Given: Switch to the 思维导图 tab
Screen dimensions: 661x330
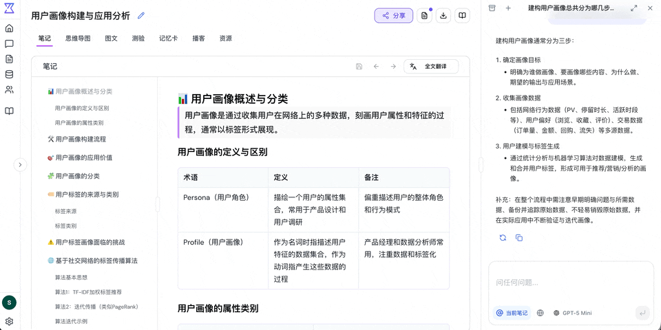Looking at the screenshot, I should coord(78,38).
